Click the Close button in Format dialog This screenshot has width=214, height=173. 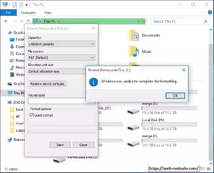point(84,145)
